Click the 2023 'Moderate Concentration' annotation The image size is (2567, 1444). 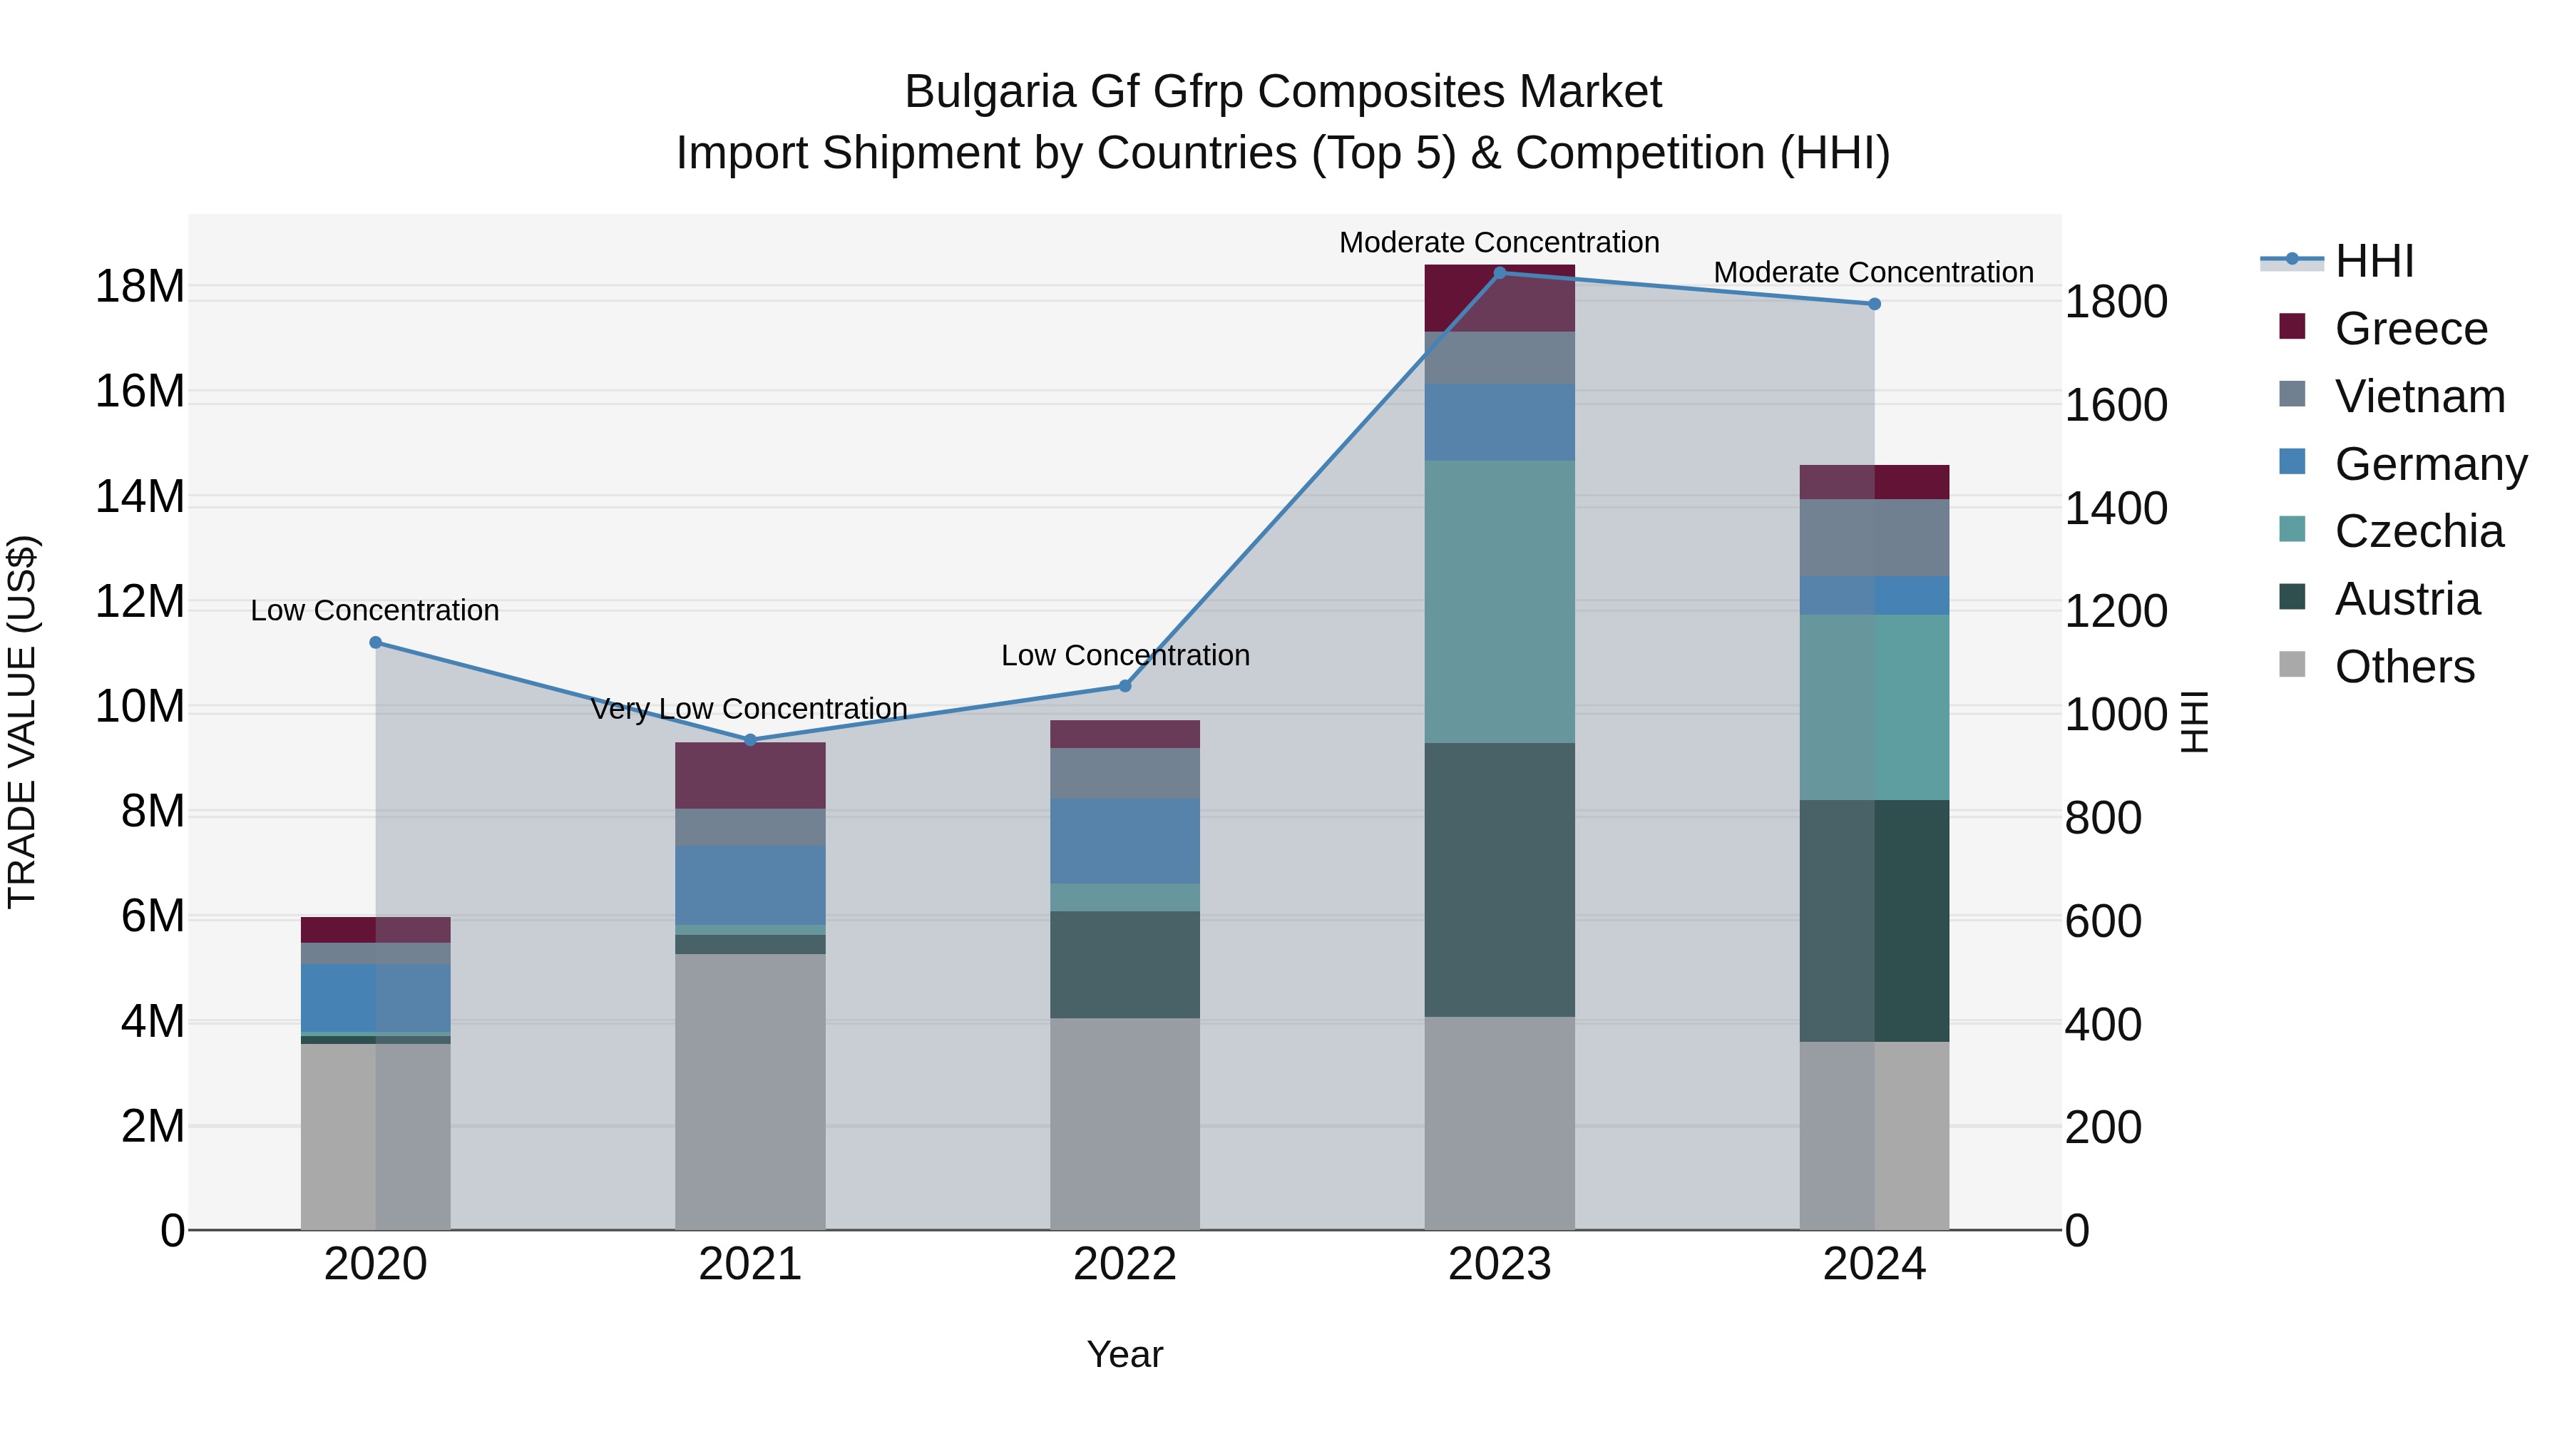coord(1499,242)
